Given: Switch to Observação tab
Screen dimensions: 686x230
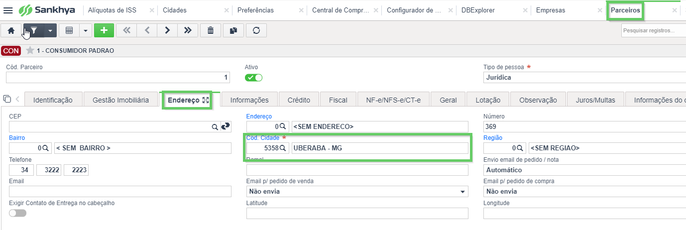Looking at the screenshot, I should tap(538, 100).
